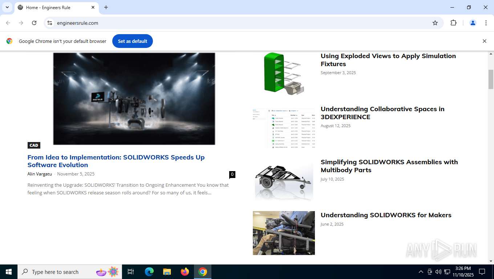
Task: Launch Microsoft Edge from the taskbar
Action: click(149, 272)
